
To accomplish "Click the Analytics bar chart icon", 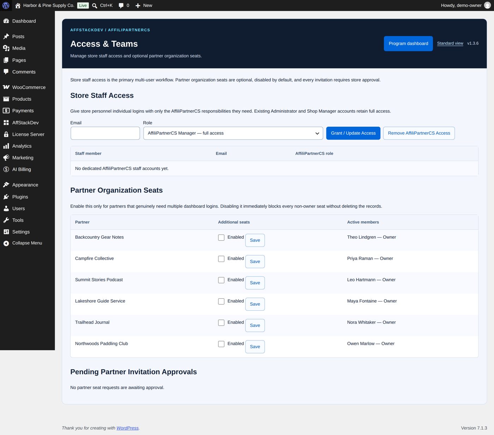I will [6, 146].
